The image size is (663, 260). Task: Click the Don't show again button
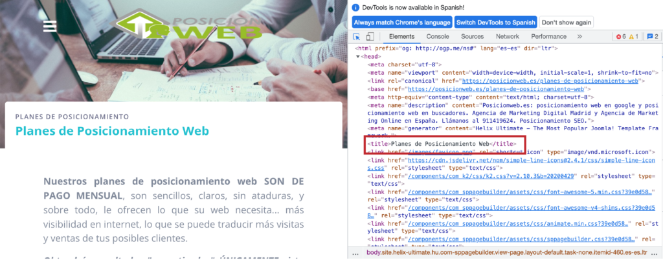tap(567, 23)
